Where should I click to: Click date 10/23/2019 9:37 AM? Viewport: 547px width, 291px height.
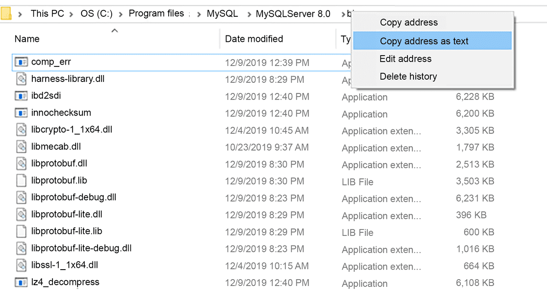coord(267,147)
